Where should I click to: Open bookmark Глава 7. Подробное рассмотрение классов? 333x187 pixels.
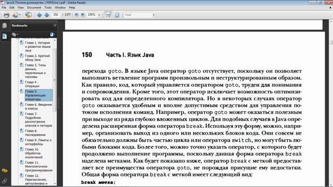pos(38,119)
